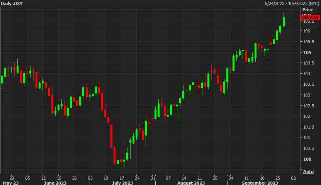This screenshot has height=185, width=321.
Task: Click the bold 100 price axis label
Action: click(307, 159)
